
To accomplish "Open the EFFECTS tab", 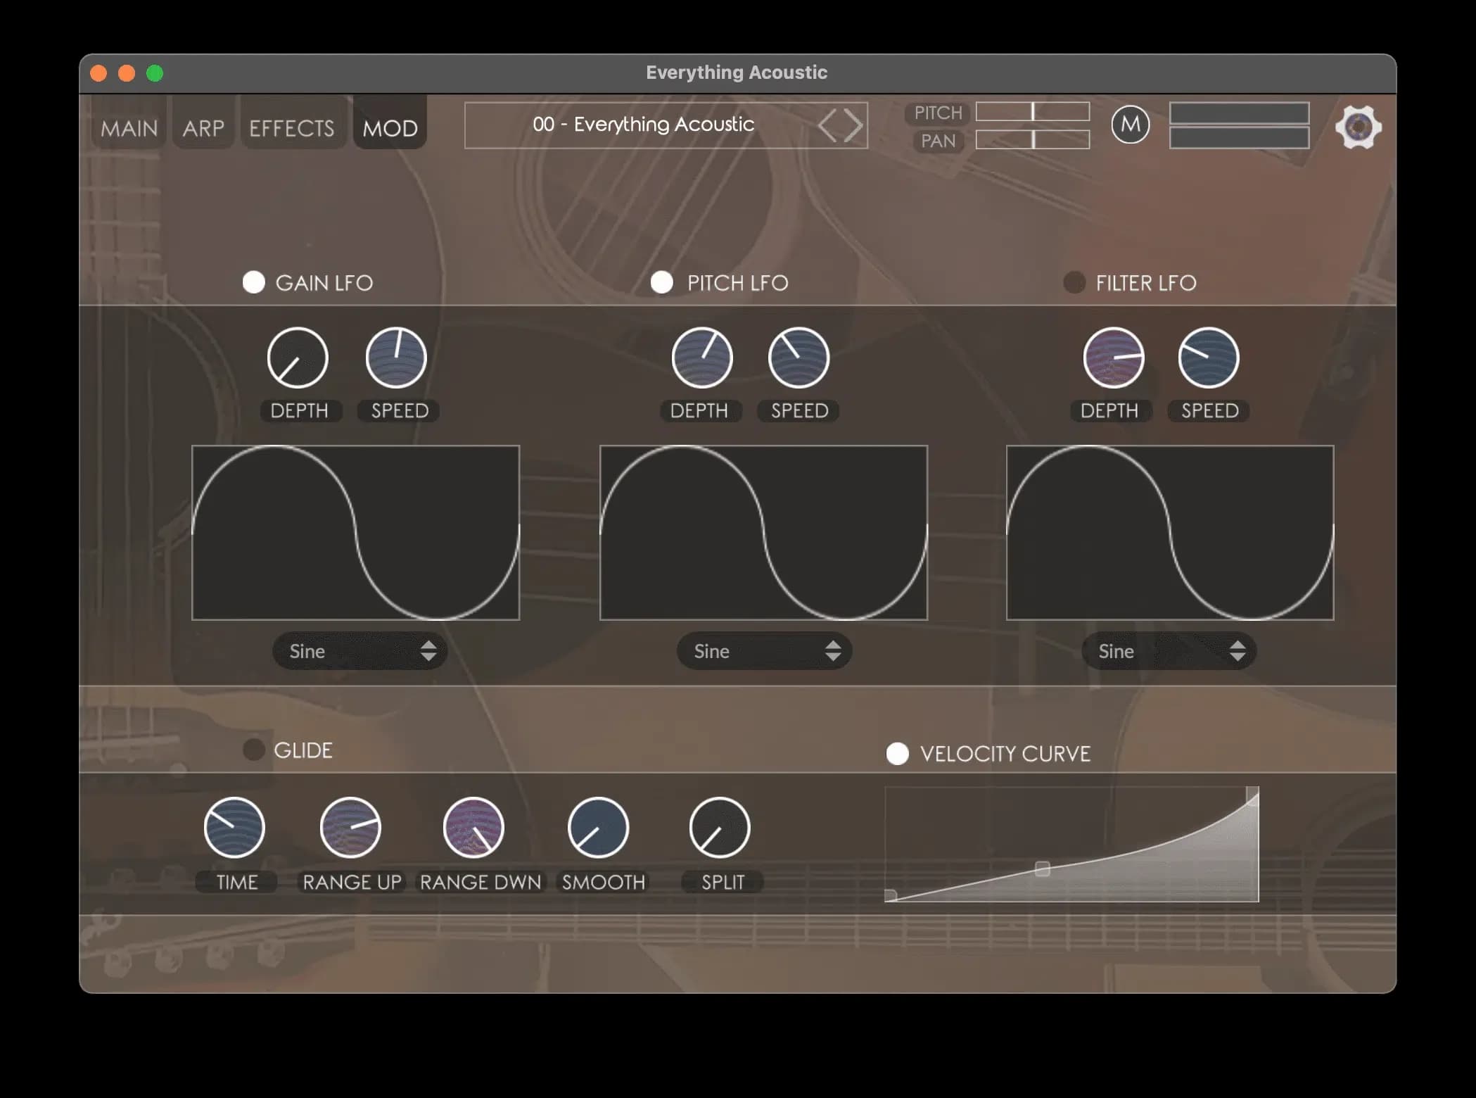I will (x=292, y=127).
